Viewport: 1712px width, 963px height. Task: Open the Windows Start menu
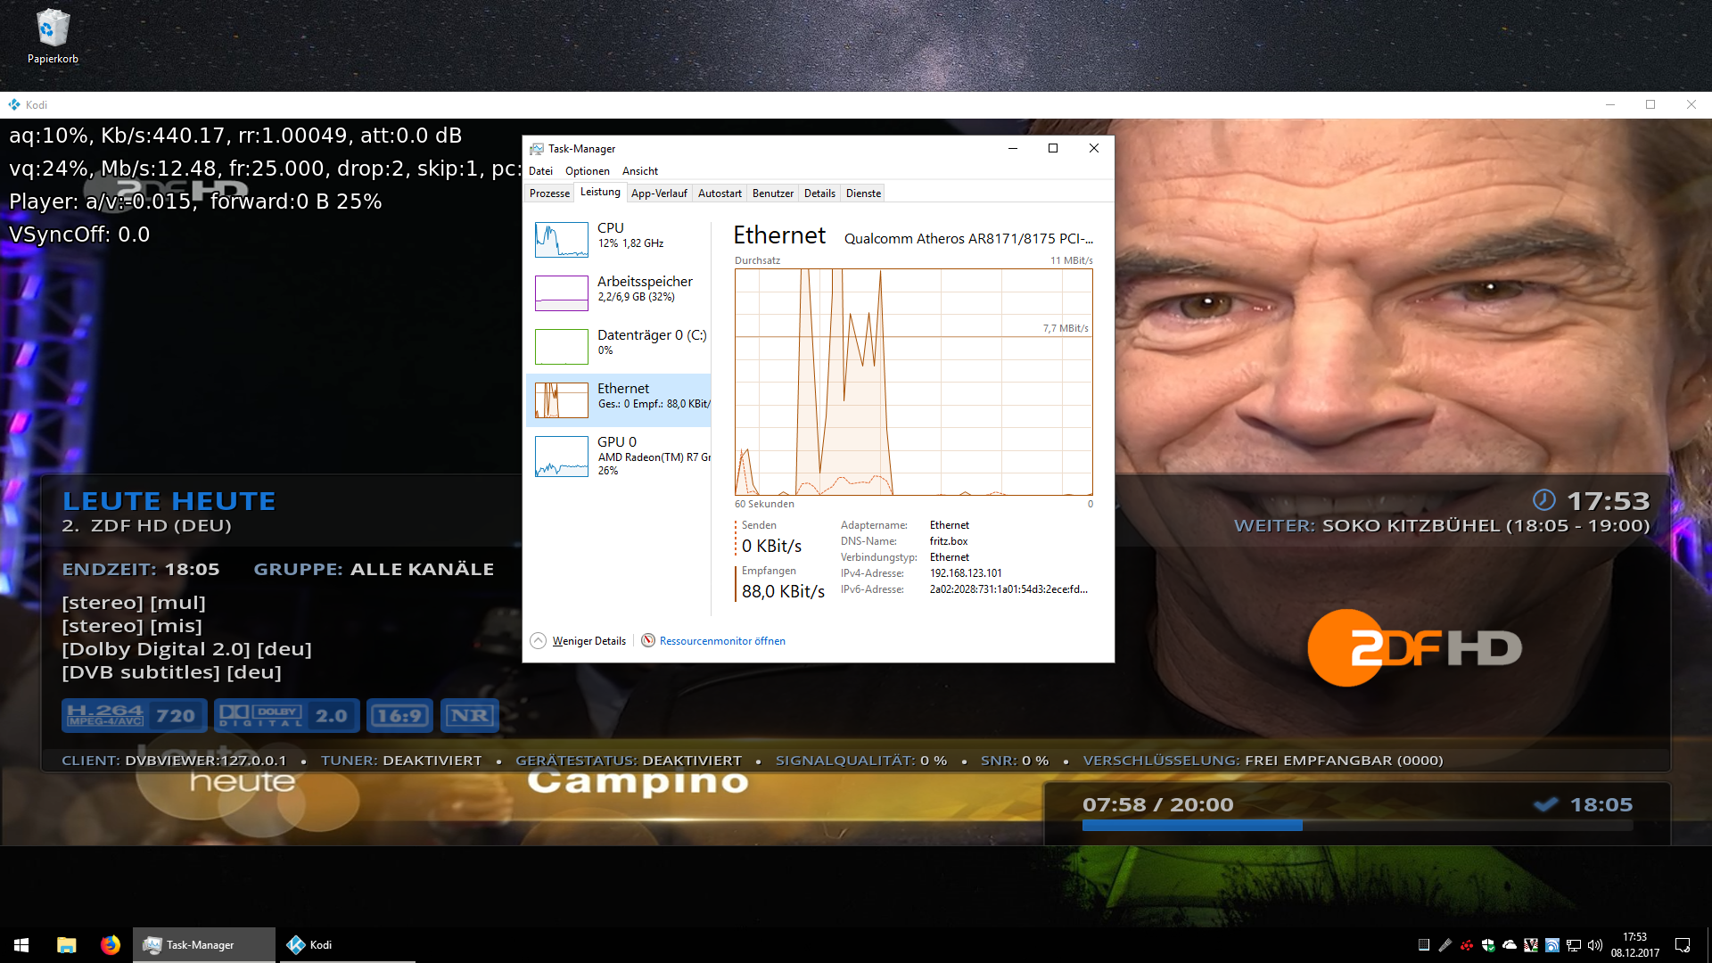[21, 944]
